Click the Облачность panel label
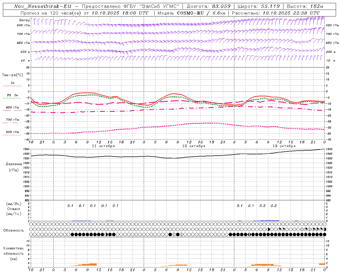 tap(13, 231)
